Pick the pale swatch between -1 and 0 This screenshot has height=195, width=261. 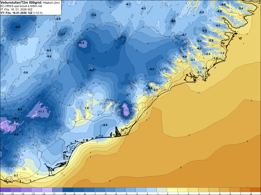point(162,190)
